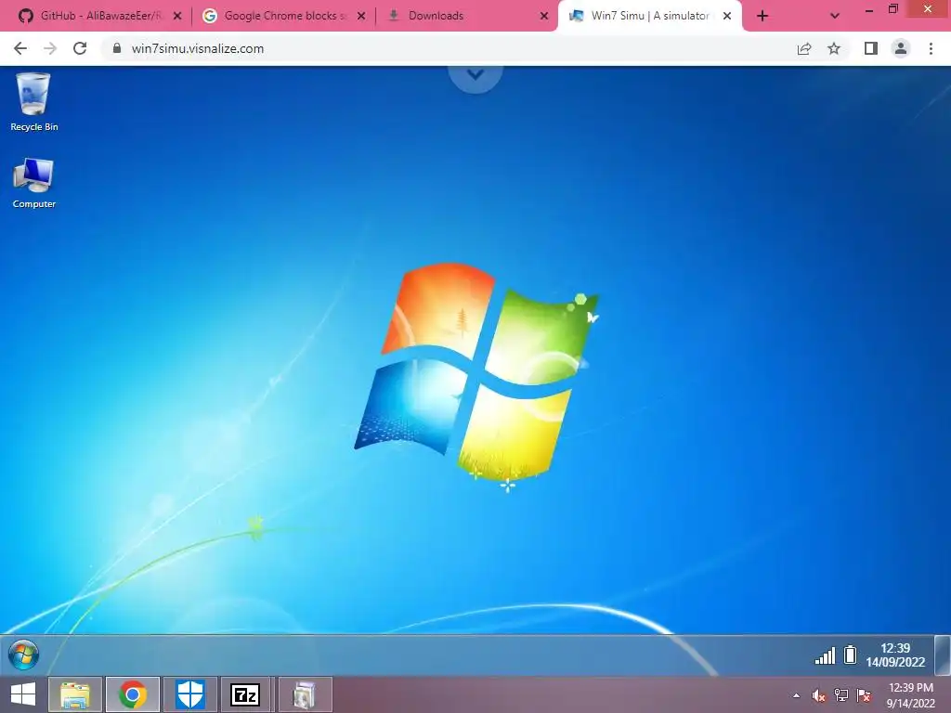Open the simulator clock showing 14/09/2022
This screenshot has width=951, height=713.
pyautogui.click(x=895, y=655)
